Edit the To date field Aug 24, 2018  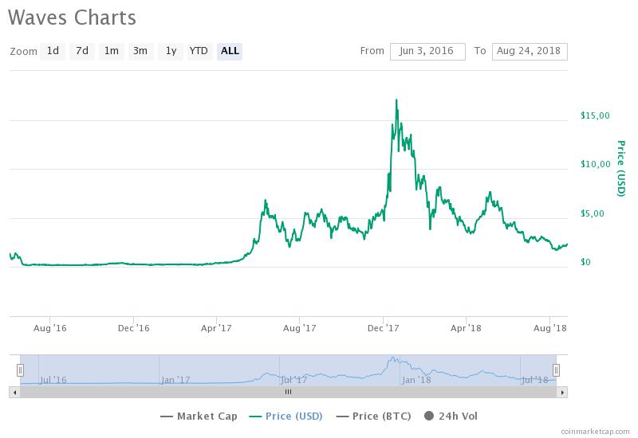(530, 52)
